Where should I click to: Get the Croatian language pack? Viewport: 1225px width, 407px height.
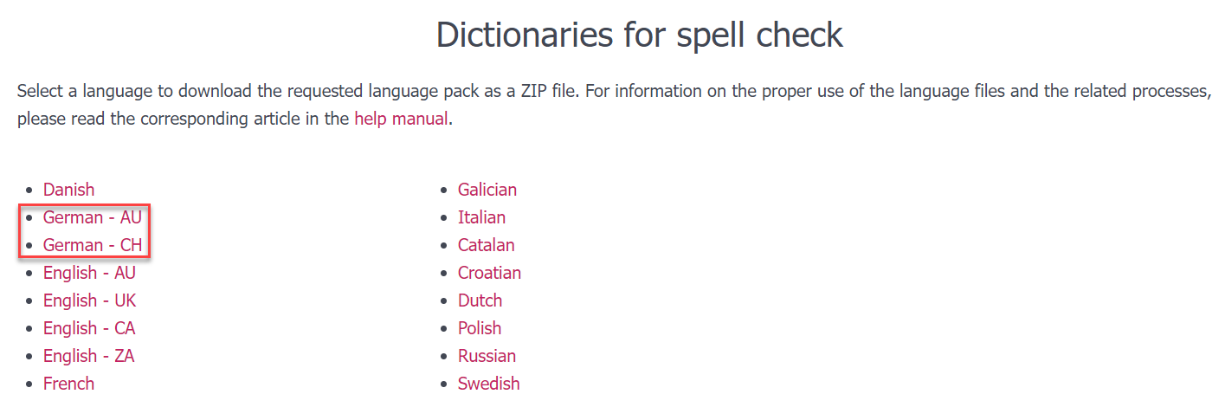[x=490, y=273]
